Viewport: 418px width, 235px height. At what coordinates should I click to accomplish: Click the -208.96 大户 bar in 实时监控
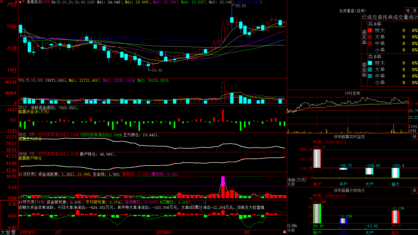(369, 171)
